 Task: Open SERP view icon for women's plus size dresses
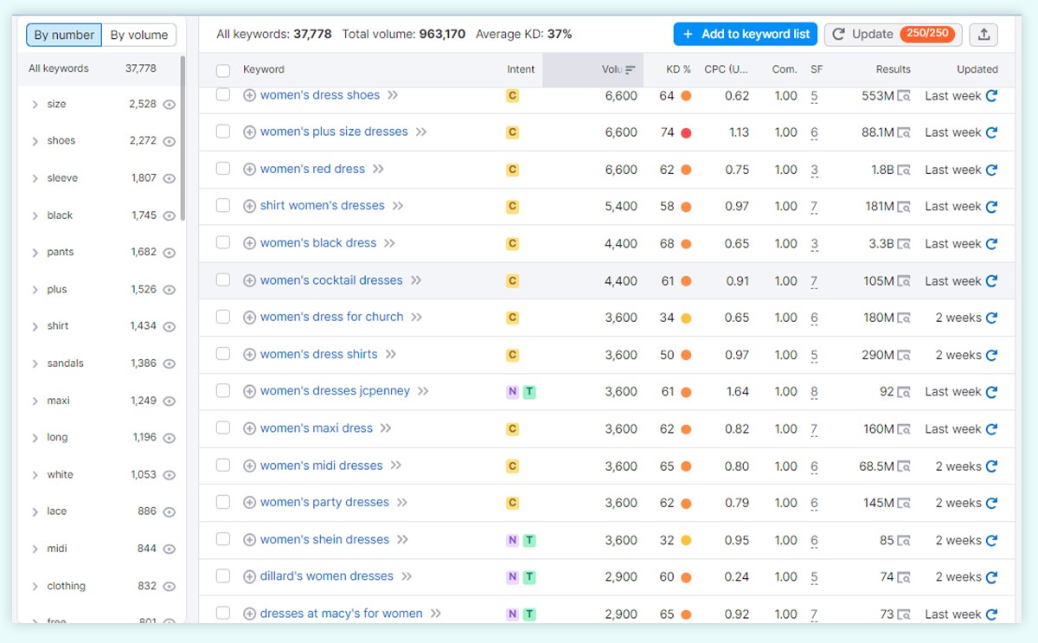[x=904, y=133]
